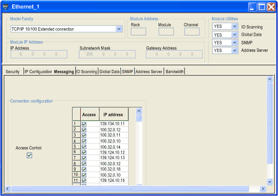Open the Address Server YES dropdown

(234, 50)
